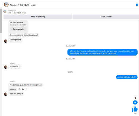Open the three-dot menu beside the "address" message
This screenshot has height=116, width=139.
(26, 89)
